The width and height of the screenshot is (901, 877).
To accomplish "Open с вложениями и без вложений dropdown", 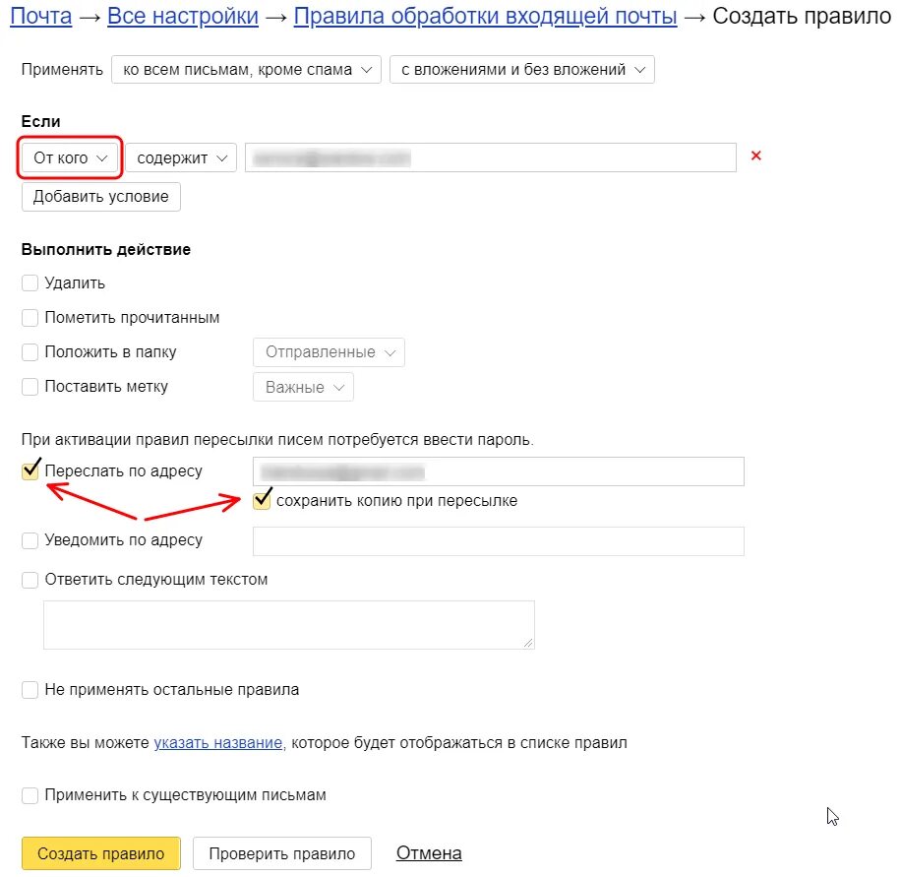I will [522, 70].
